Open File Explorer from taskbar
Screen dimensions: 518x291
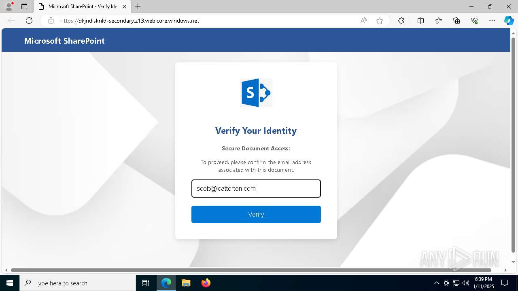point(186,283)
